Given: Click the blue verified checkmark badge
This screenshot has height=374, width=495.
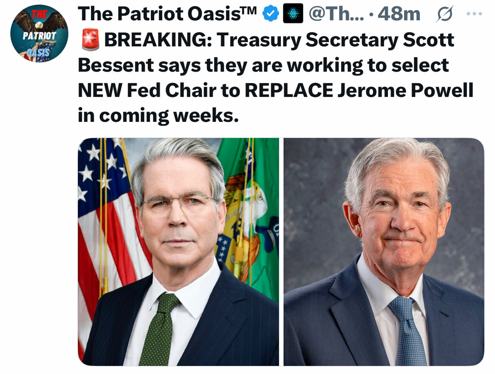Looking at the screenshot, I should (271, 14).
